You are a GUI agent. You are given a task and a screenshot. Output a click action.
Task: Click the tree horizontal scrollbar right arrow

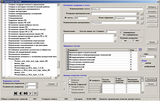56,78
